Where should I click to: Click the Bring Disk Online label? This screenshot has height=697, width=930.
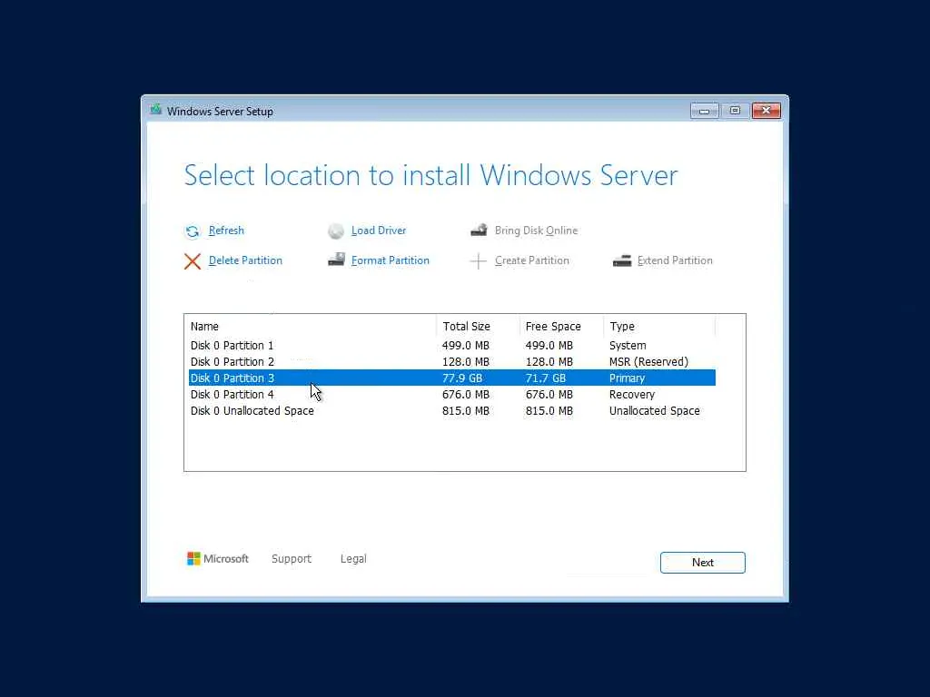tap(536, 231)
